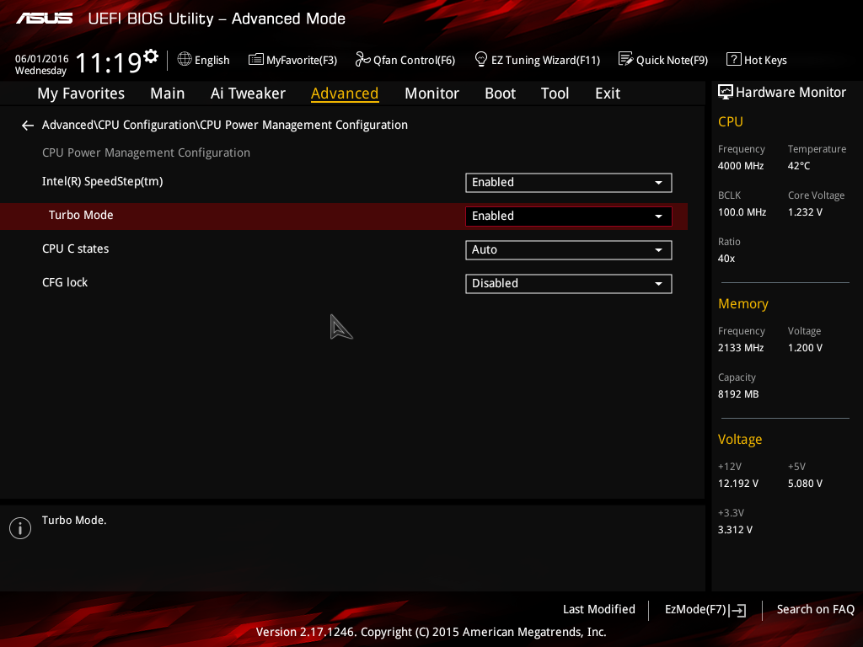Click the 06/01/2016 date text
The width and height of the screenshot is (863, 647).
point(42,58)
